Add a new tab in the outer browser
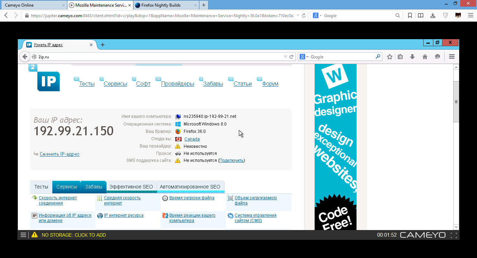The height and width of the screenshot is (258, 477). (204, 5)
